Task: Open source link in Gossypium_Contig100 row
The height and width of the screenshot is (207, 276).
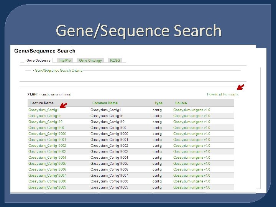Action: tap(192, 122)
